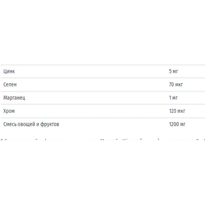Click the number 70 in Селен row
205x205 pixels.
tap(171, 84)
